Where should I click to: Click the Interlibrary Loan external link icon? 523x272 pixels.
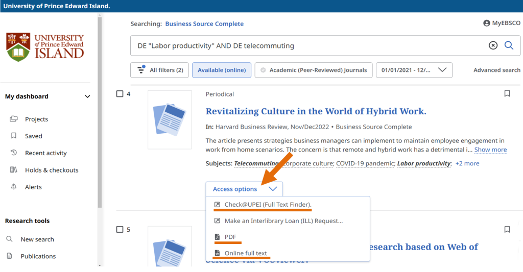(x=217, y=220)
